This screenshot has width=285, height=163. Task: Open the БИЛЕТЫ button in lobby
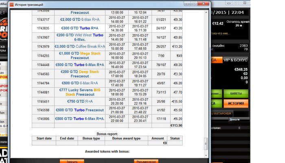(236, 93)
